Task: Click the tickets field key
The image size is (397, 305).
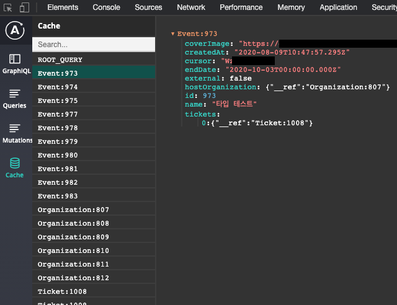Action: pos(200,115)
